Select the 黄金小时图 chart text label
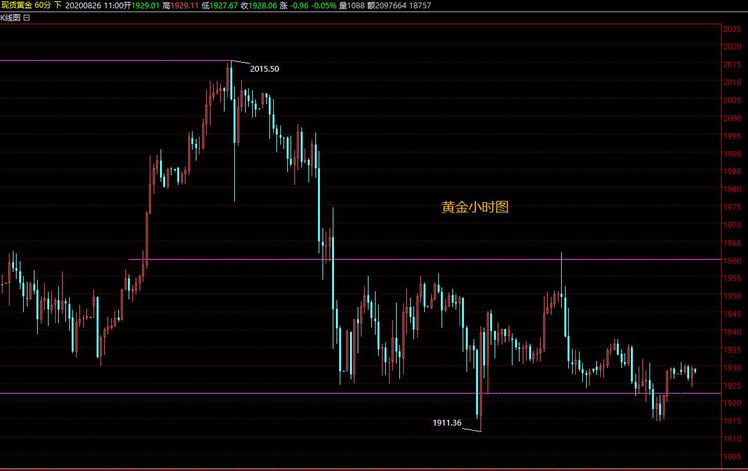 (475, 207)
